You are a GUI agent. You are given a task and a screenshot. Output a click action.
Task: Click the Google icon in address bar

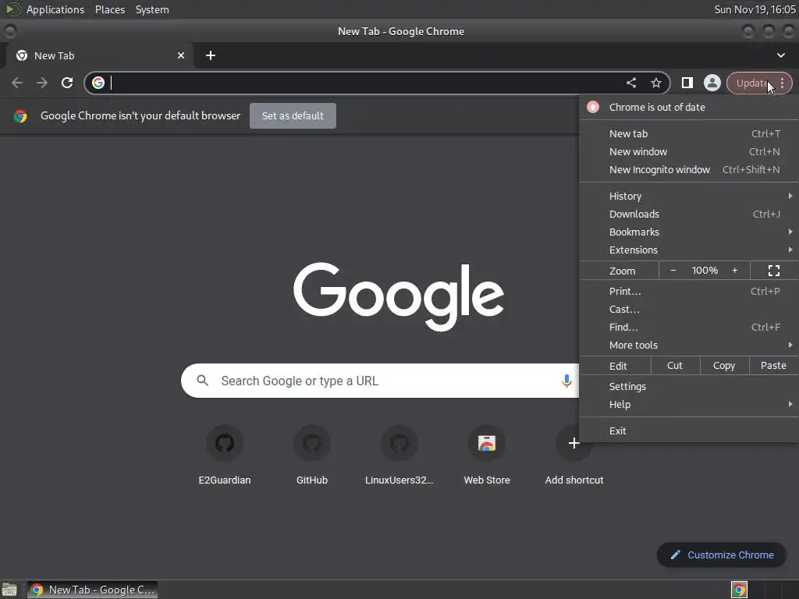point(98,83)
